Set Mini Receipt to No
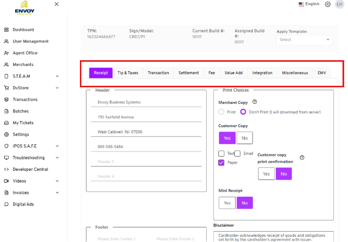The width and height of the screenshot is (348, 242). (245, 203)
